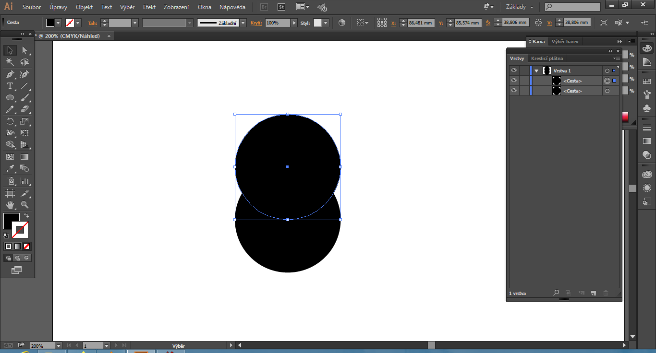Switch to the Kreslicí plátna tab
The image size is (656, 353).
tap(547, 58)
